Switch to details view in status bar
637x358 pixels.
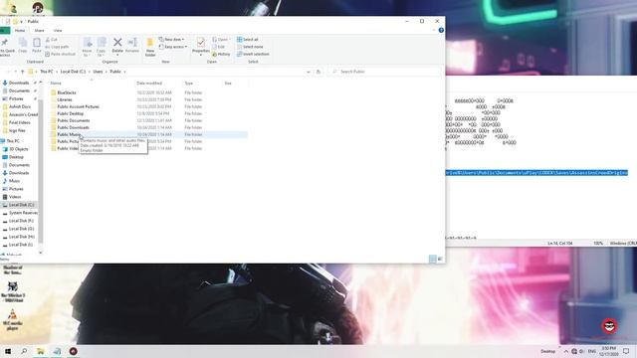433,259
